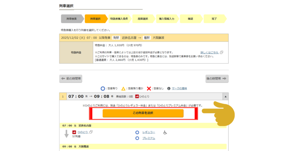This screenshot has height=151, width=287.
Task: Click the red Hinotori logo in the header row
Action: (137, 97)
